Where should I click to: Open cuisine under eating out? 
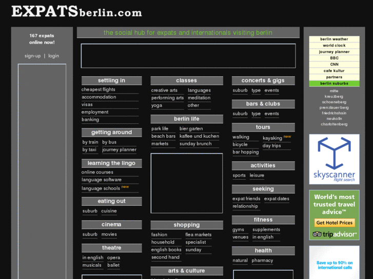pyautogui.click(x=109, y=211)
